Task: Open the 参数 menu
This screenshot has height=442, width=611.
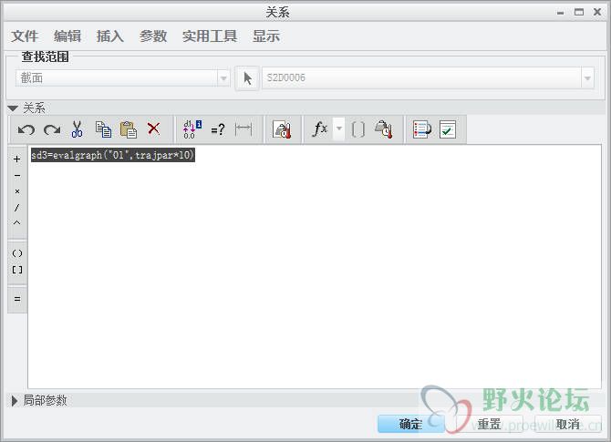Action: click(153, 36)
